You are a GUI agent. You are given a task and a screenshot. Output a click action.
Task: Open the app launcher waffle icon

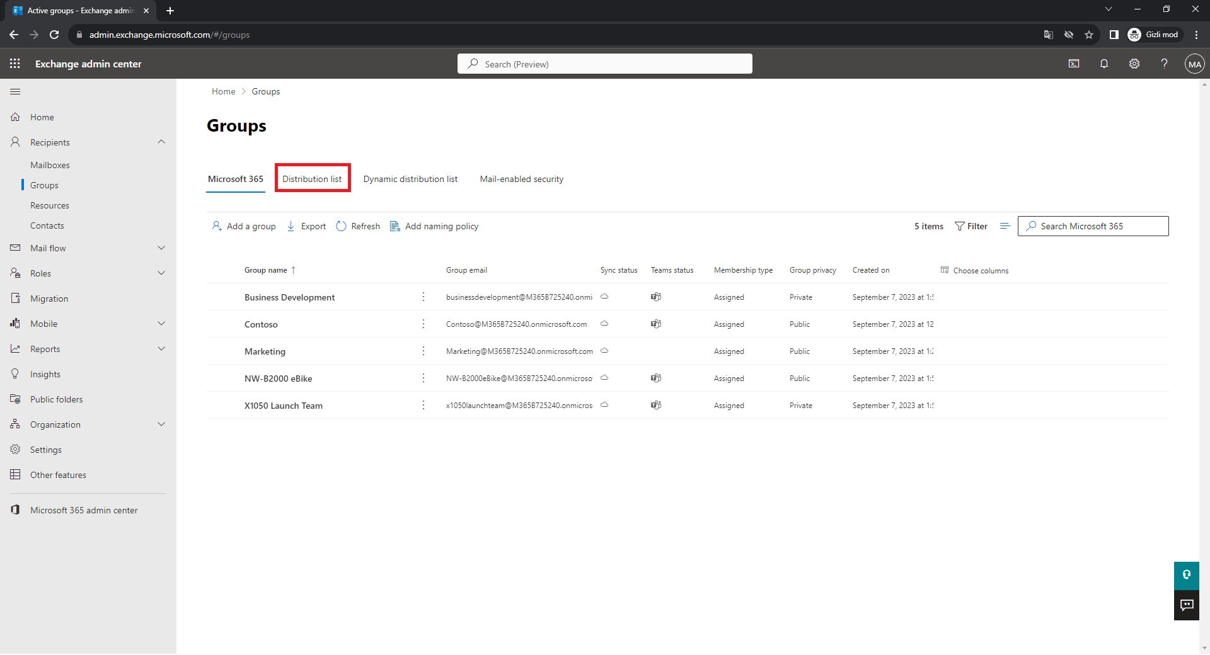15,64
